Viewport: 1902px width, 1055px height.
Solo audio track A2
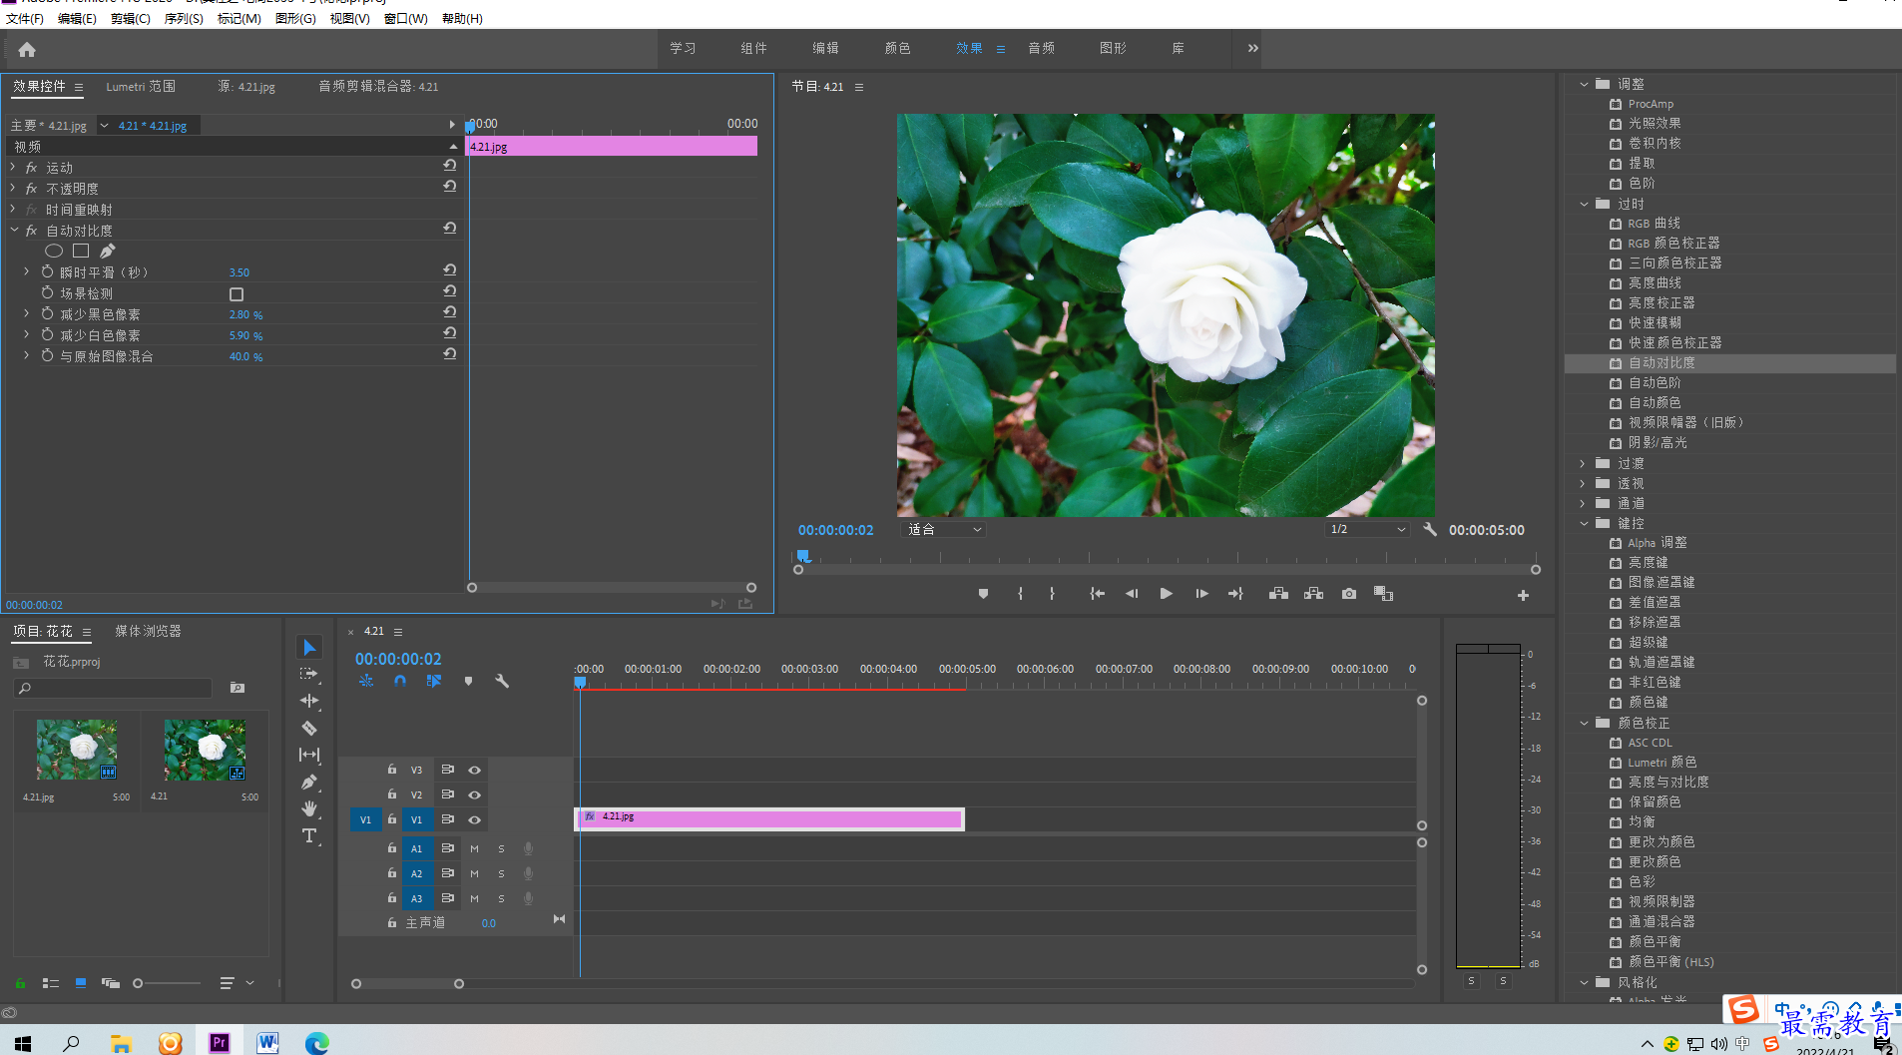(x=501, y=874)
